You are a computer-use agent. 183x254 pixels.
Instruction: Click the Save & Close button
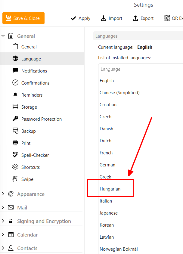click(x=23, y=18)
